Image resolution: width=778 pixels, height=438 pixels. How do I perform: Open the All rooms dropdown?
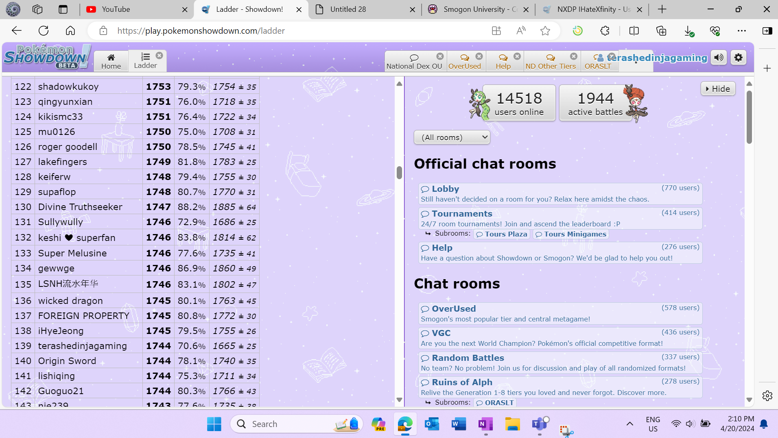coord(452,137)
